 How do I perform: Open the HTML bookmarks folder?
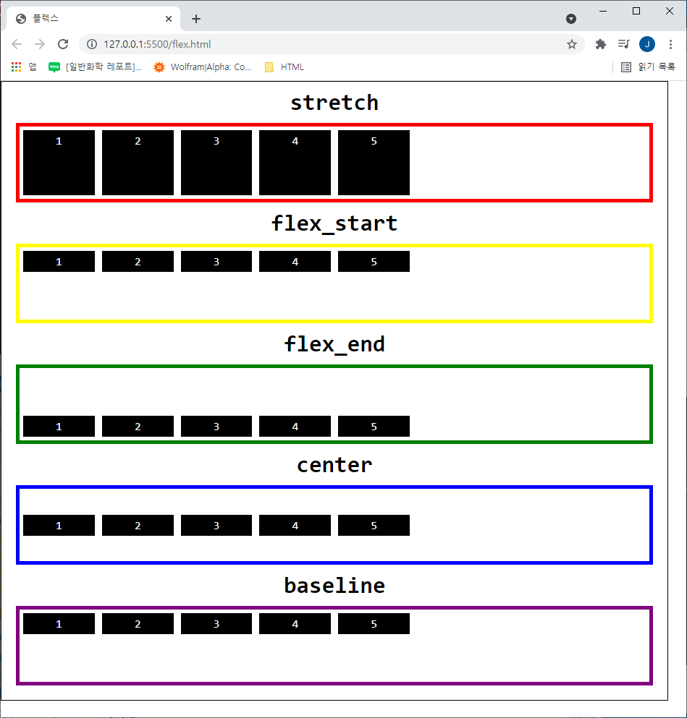(285, 67)
